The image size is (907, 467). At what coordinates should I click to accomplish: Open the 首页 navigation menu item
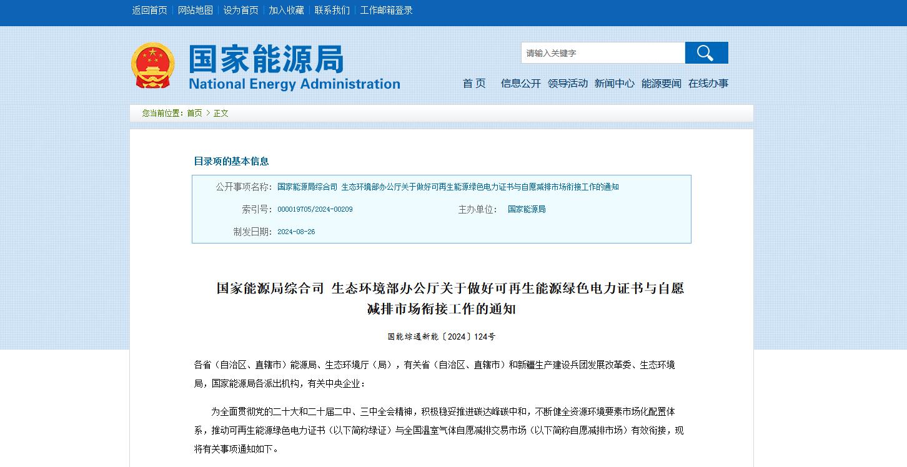tap(474, 84)
